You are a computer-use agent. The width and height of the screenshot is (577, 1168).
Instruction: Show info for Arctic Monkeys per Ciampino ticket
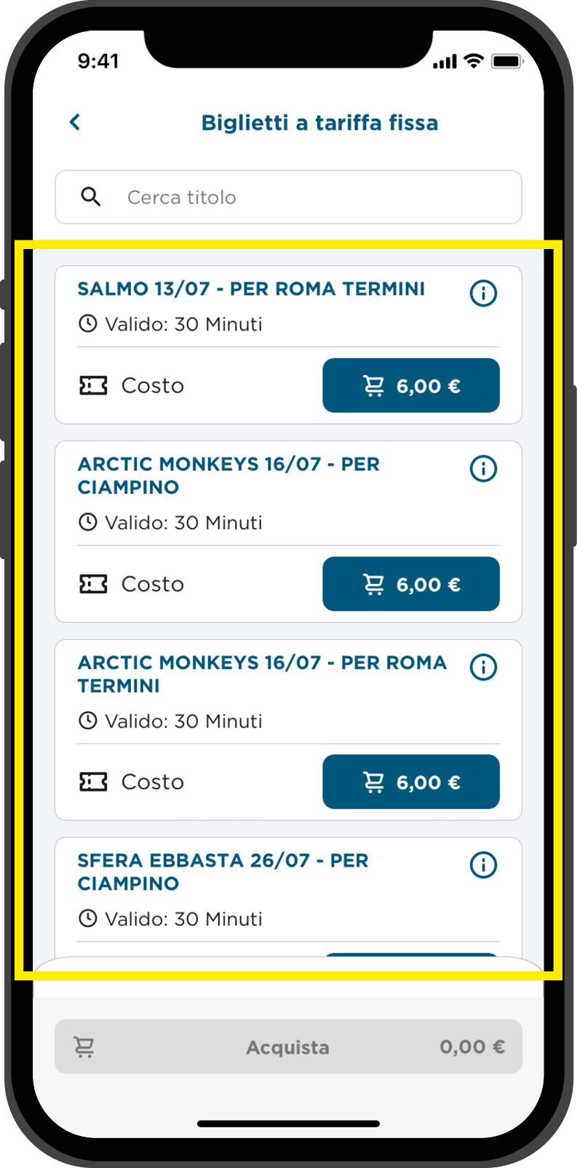point(483,468)
